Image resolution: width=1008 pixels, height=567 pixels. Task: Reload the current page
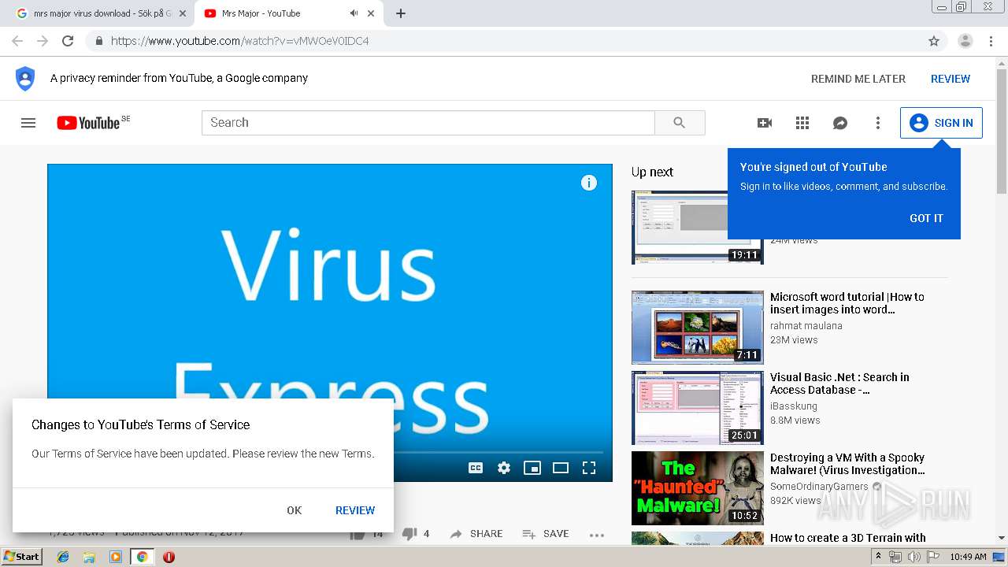click(68, 41)
